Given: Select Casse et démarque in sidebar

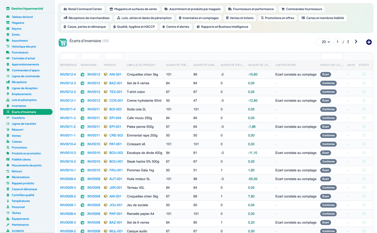Looking at the screenshot, I should coord(24,189).
